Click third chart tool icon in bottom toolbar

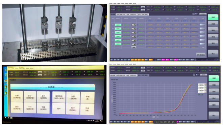click(165, 122)
